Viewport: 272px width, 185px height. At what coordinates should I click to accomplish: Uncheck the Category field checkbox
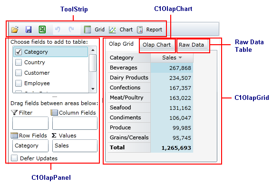[x=19, y=52]
